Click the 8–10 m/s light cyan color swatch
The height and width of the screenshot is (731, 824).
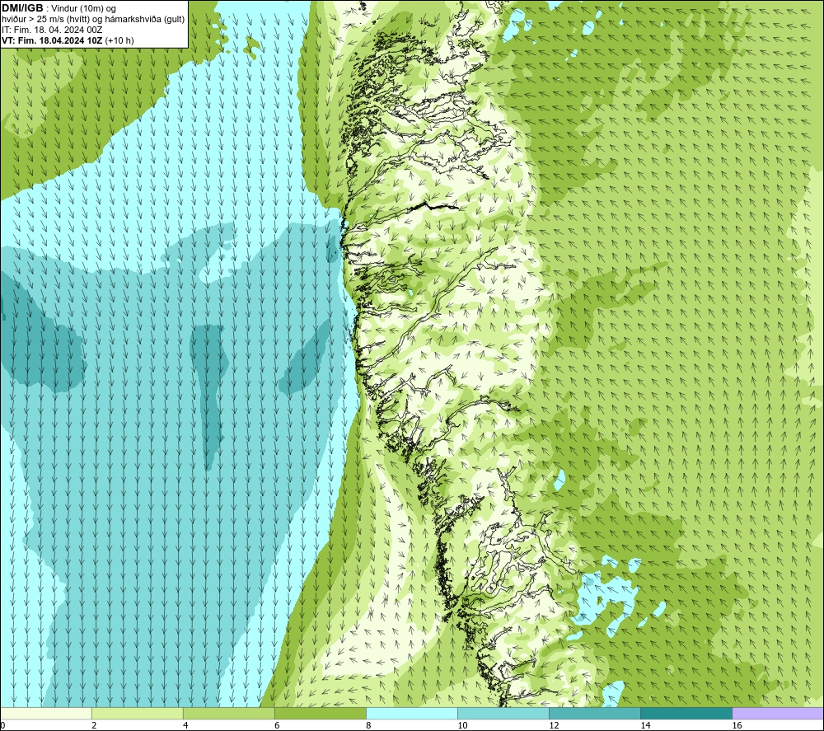click(412, 713)
